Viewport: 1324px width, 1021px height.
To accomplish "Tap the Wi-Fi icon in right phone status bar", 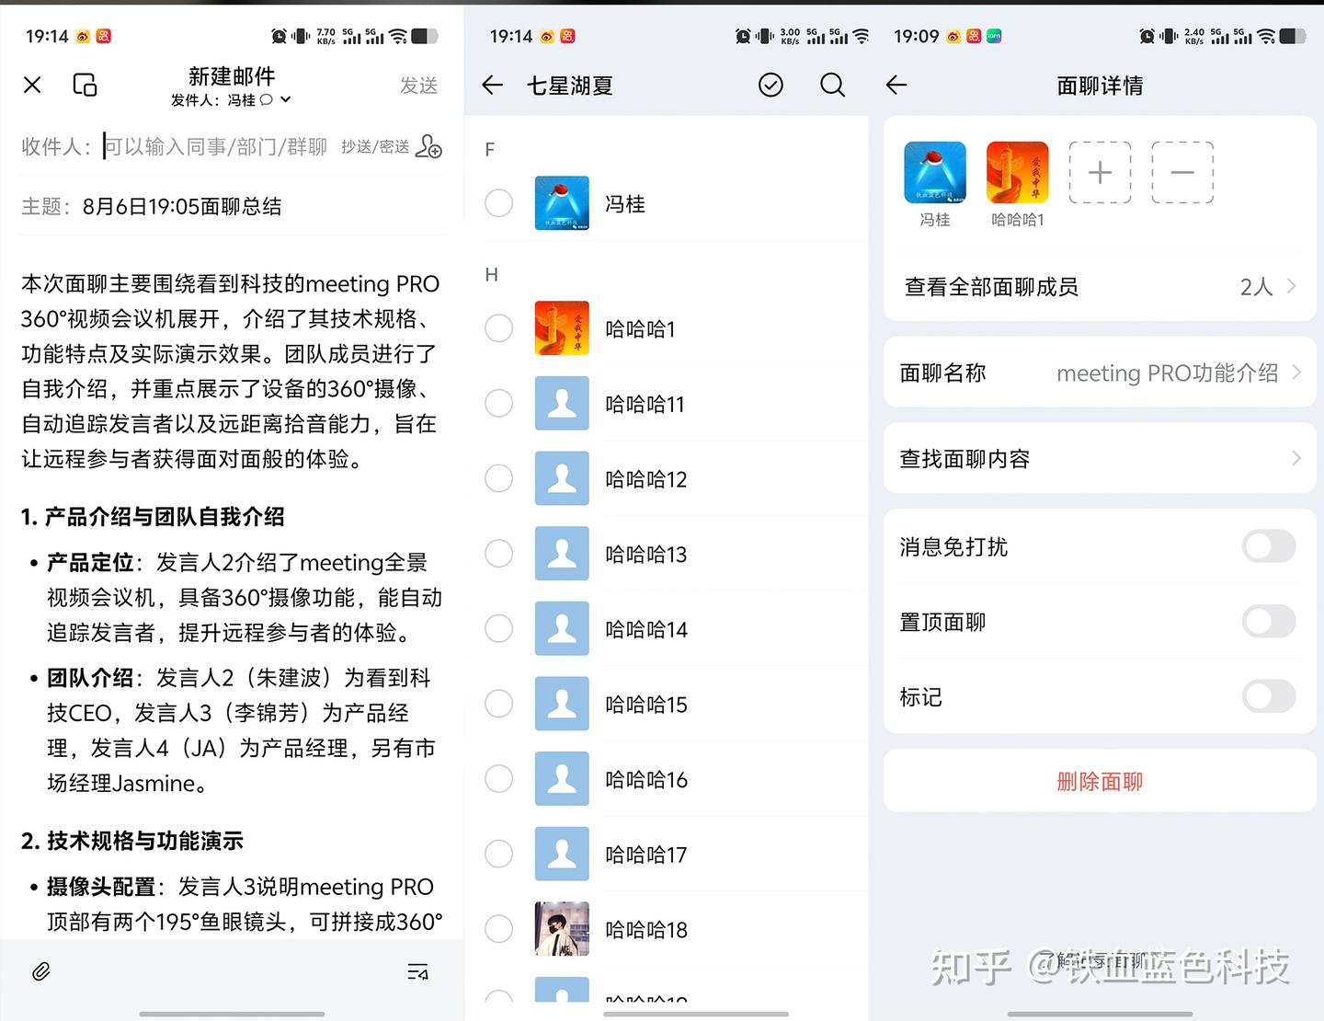I will tap(1266, 36).
